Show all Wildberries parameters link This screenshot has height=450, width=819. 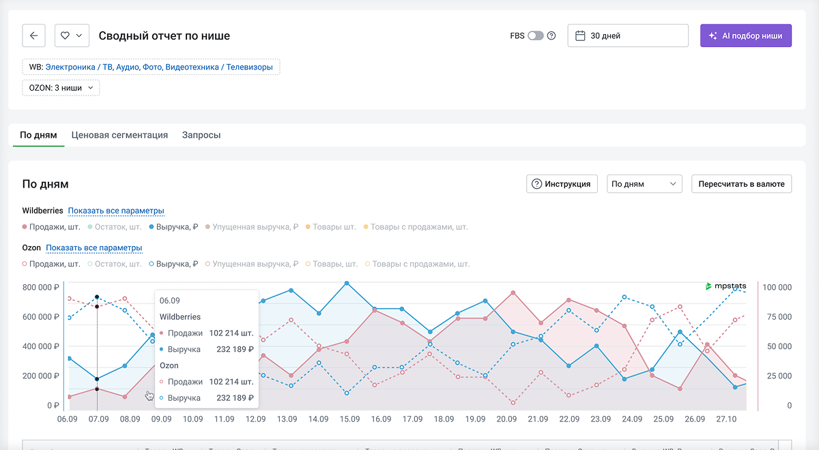tap(116, 211)
